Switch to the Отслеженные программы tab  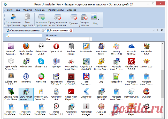(x=23, y=31)
